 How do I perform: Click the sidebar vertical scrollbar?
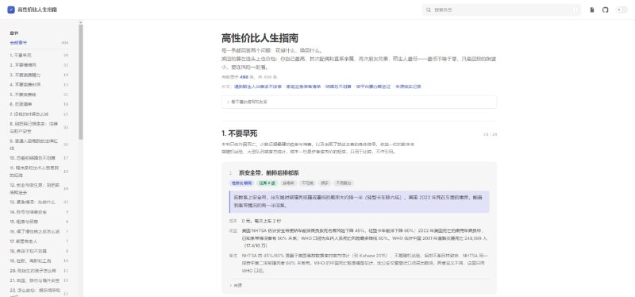point(81,83)
